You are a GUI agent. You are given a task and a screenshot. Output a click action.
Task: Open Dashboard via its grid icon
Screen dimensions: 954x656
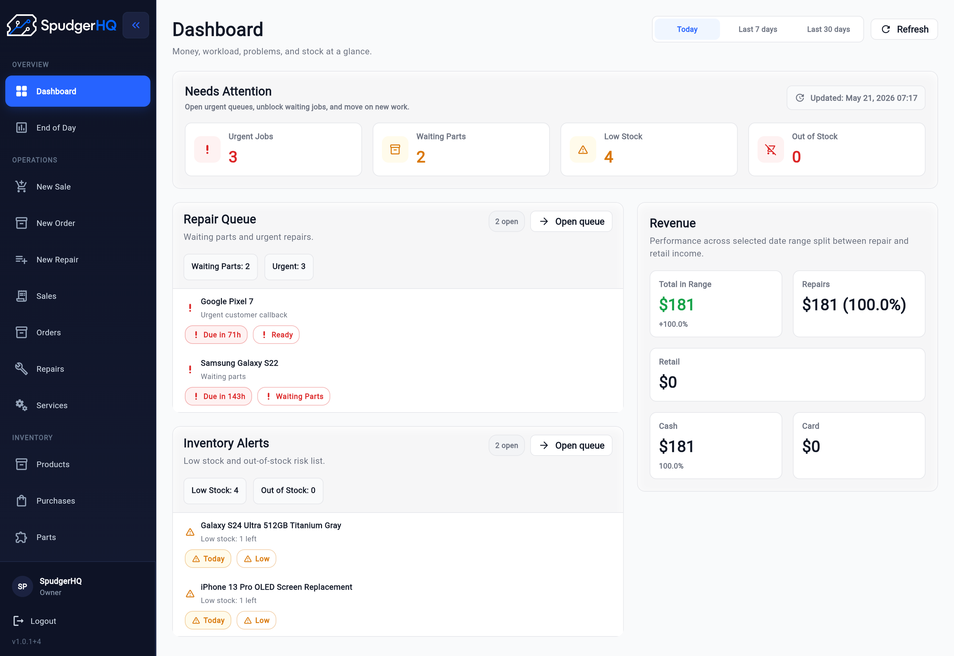pyautogui.click(x=21, y=91)
